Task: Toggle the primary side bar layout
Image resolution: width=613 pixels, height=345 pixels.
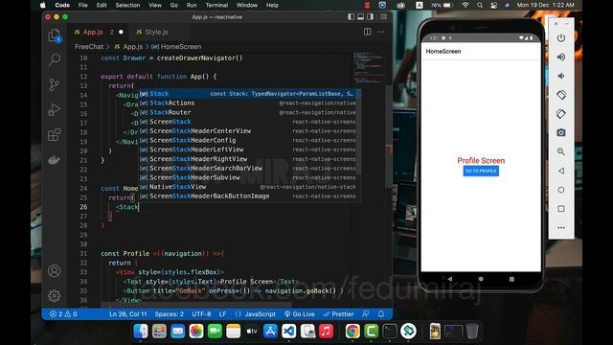Action: pyautogui.click(x=352, y=17)
